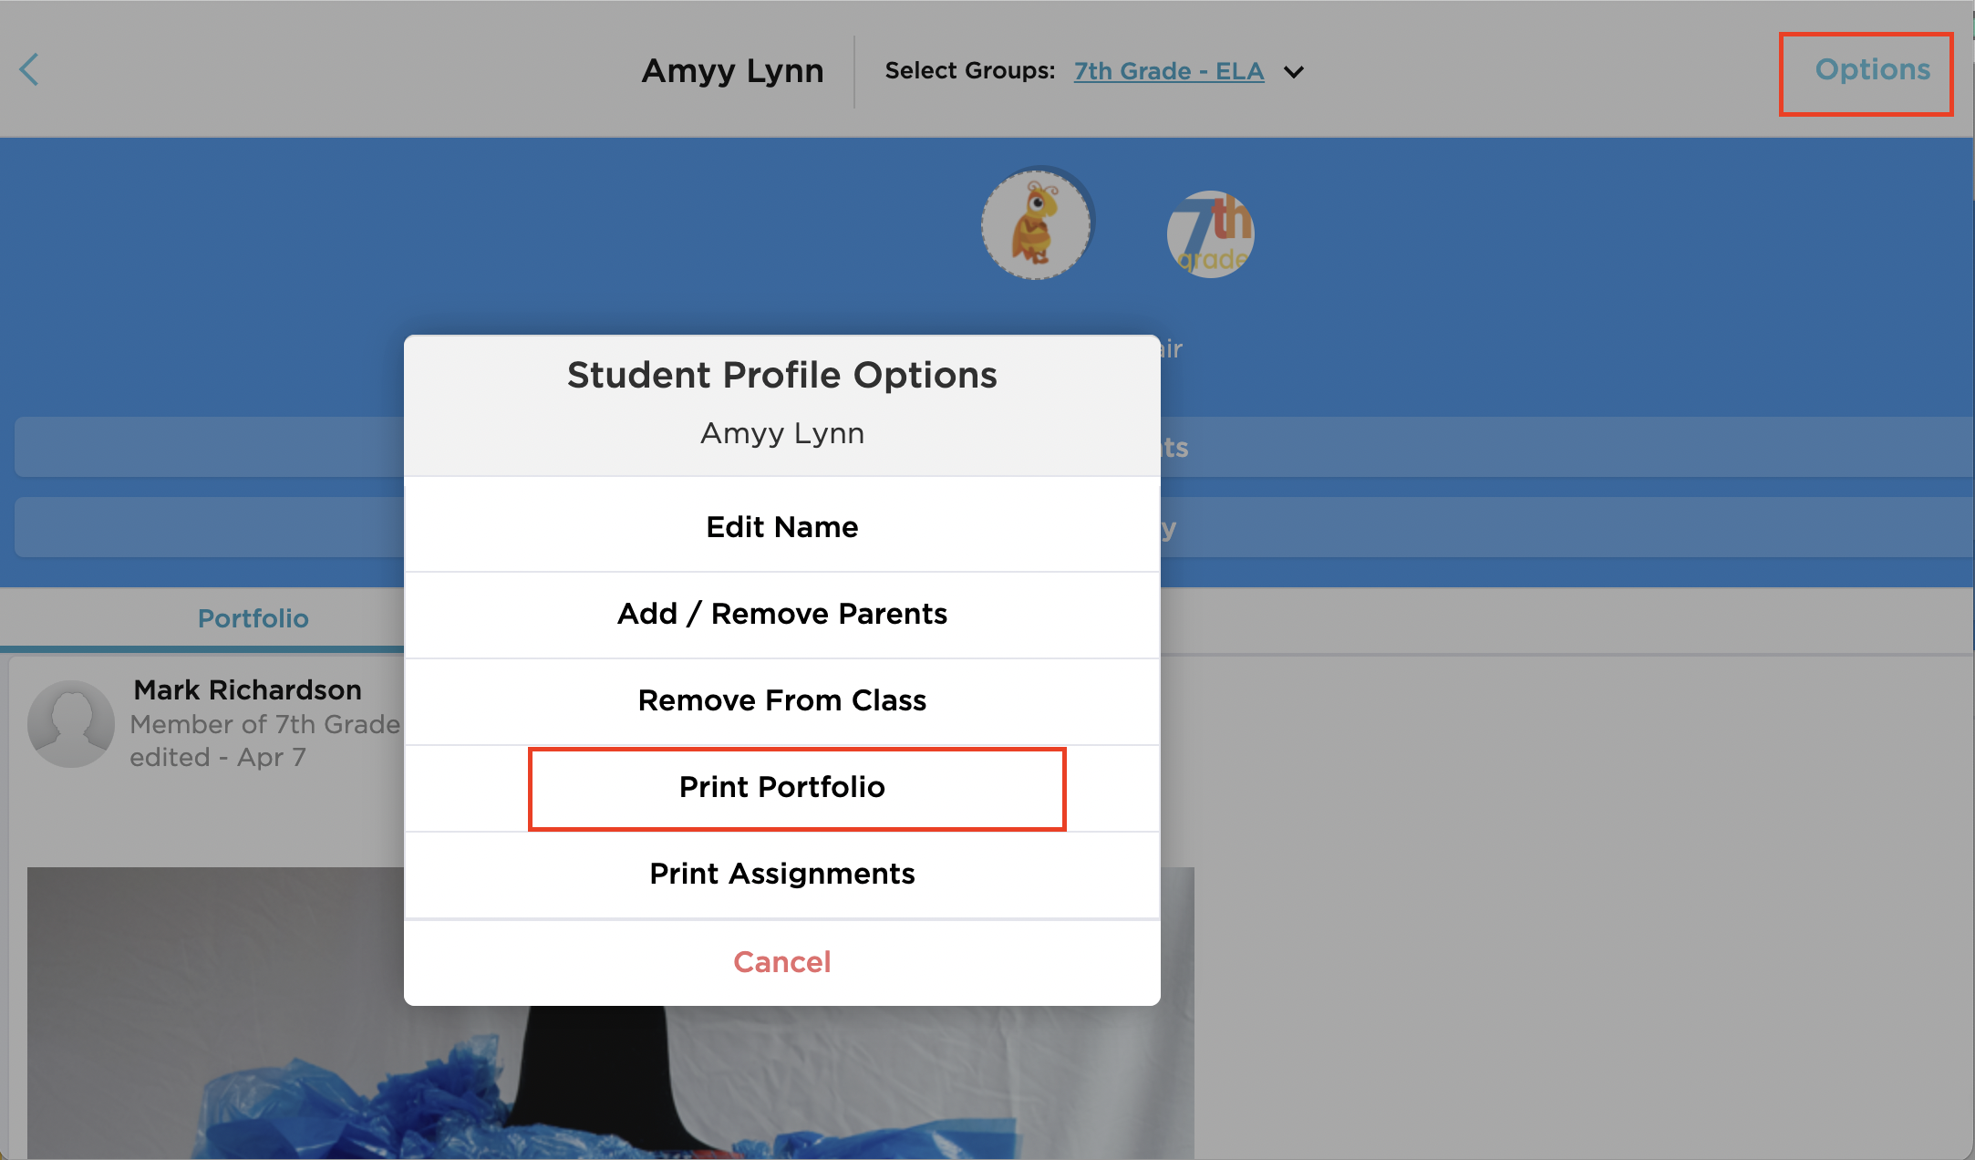Click the Student Profile Options heading

click(781, 375)
